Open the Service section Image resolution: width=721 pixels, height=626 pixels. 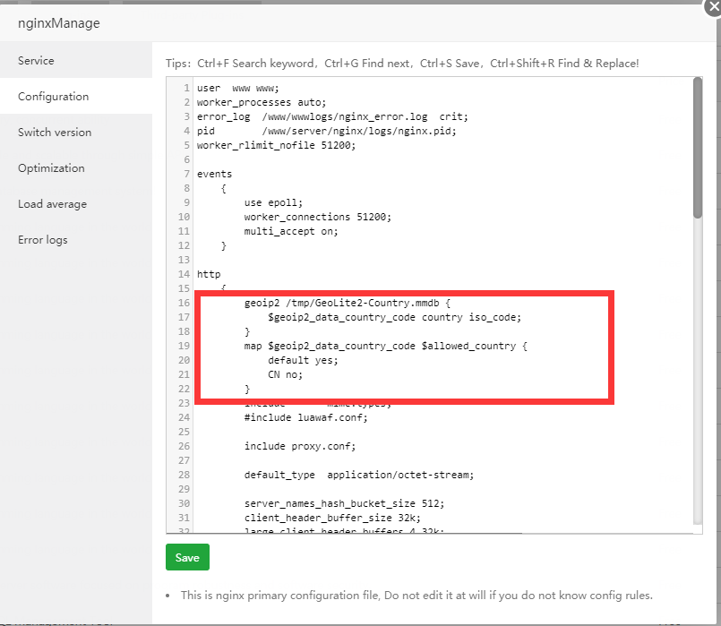(36, 60)
